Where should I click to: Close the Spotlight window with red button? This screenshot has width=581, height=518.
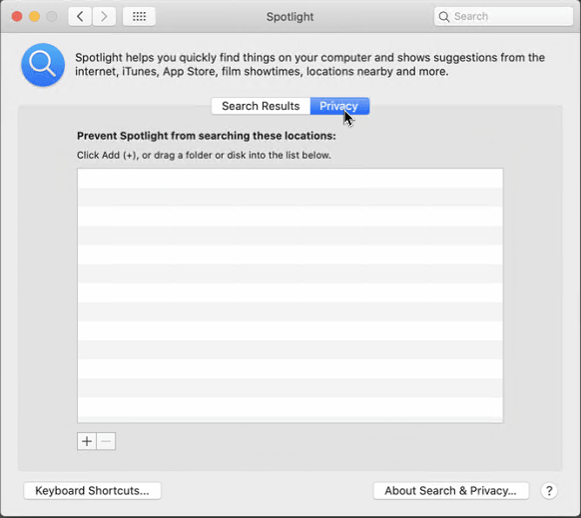click(x=17, y=16)
